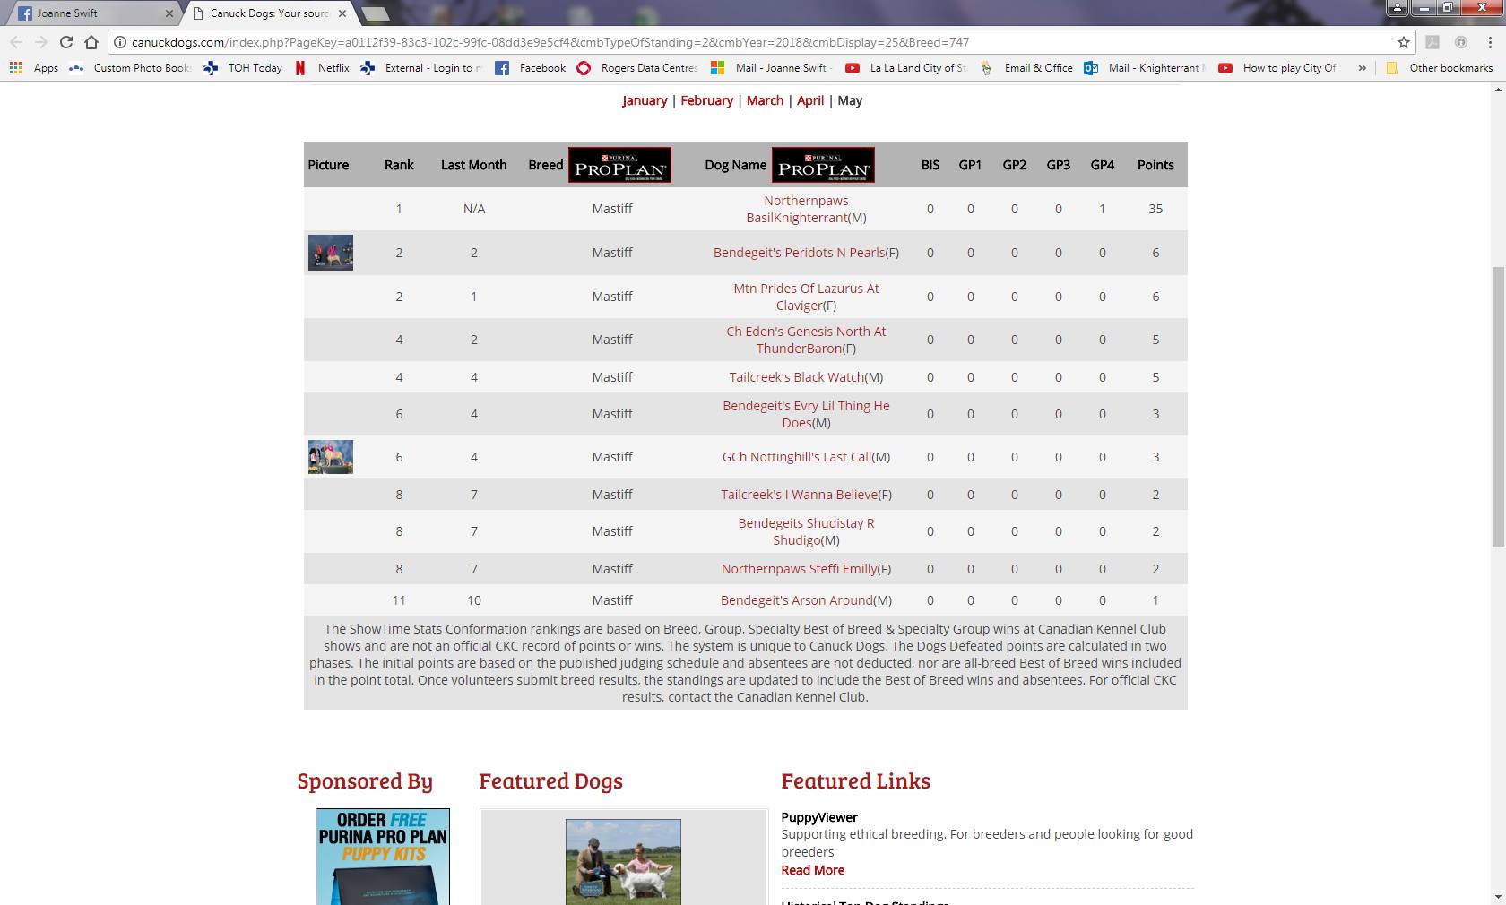Show January standings
The width and height of the screenshot is (1506, 905).
(x=645, y=100)
